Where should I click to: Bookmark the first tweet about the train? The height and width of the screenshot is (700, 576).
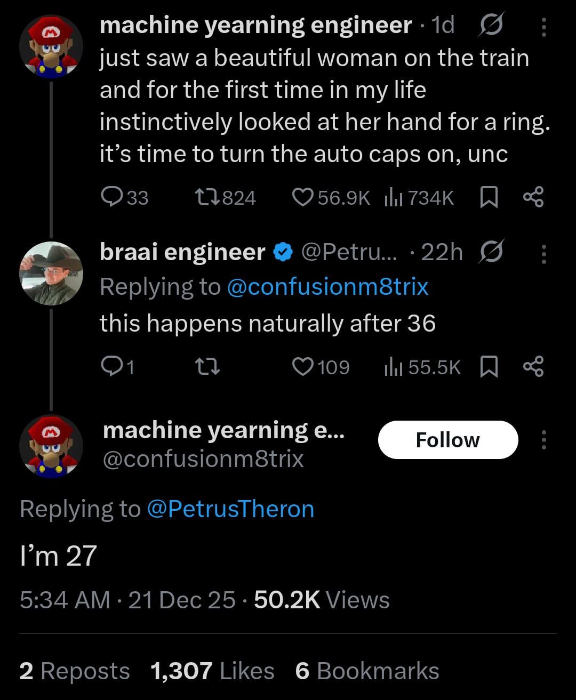click(489, 198)
